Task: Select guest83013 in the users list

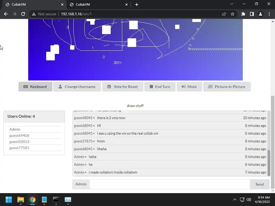Action: pyautogui.click(x=34, y=142)
